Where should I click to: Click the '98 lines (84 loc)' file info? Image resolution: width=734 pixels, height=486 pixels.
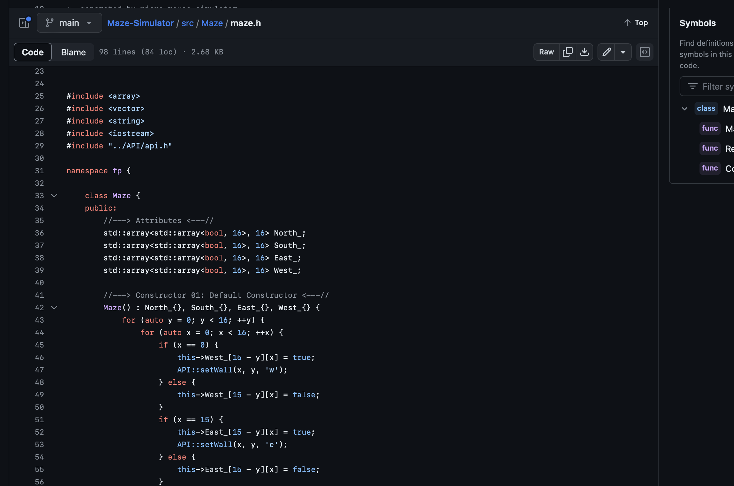click(138, 52)
